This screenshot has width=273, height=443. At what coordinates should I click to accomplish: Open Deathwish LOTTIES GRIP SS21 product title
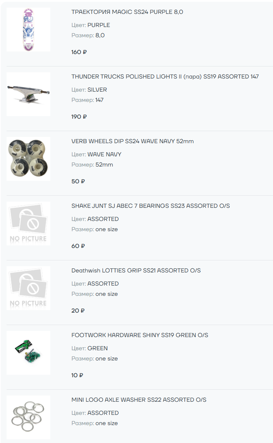[x=136, y=271]
